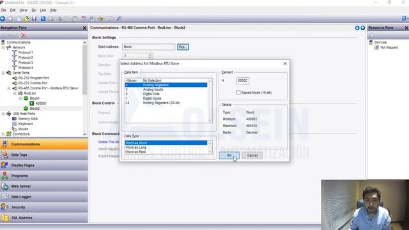Open the Link menu
This screenshot has width=409, height=230.
pyautogui.click(x=43, y=10)
